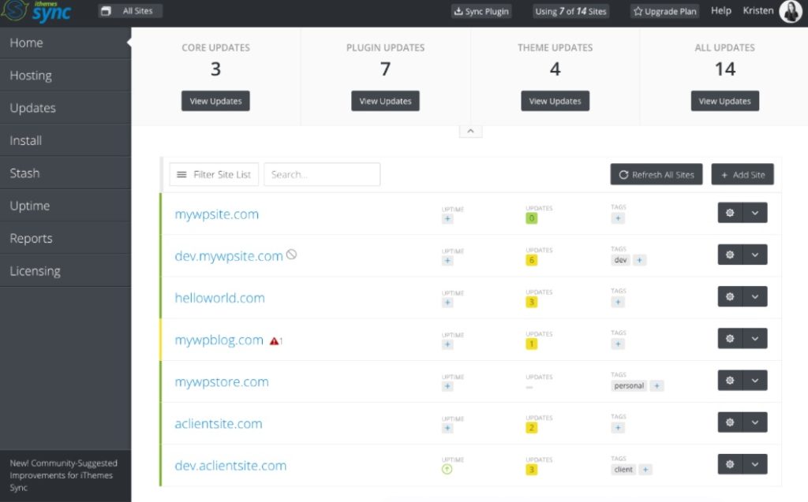Click the green uptime arrow for dev.aclientsite.com
This screenshot has height=502, width=808.
(x=447, y=470)
